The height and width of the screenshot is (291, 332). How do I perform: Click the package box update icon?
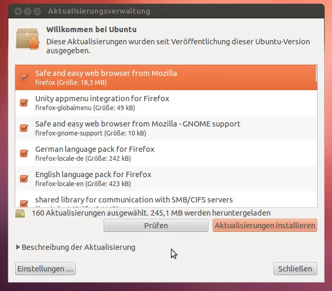pos(28,39)
